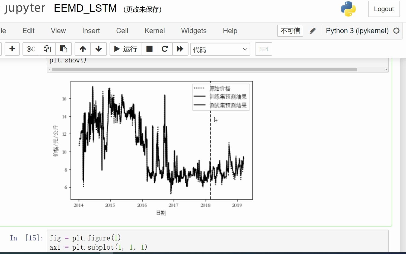Restart and run all fast-forward icon
Image resolution: width=406 pixels, height=254 pixels.
(x=180, y=49)
